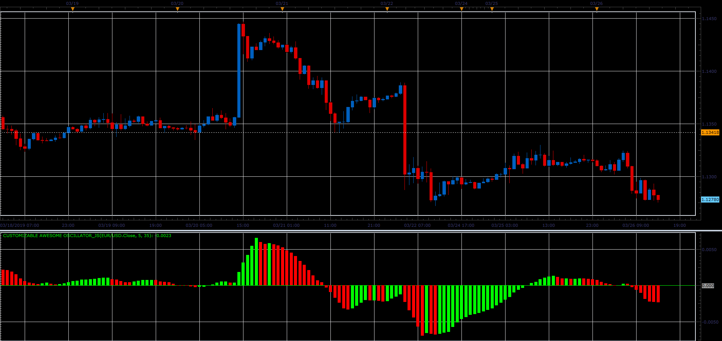Click the 03/22 07:00 time axis label
Image resolution: width=722 pixels, height=341 pixels.
[417, 225]
